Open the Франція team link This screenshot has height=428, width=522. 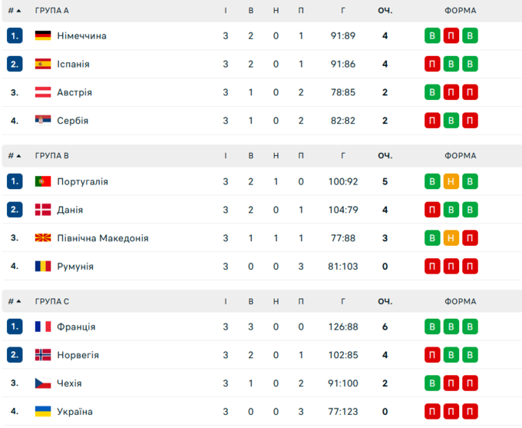(76, 327)
